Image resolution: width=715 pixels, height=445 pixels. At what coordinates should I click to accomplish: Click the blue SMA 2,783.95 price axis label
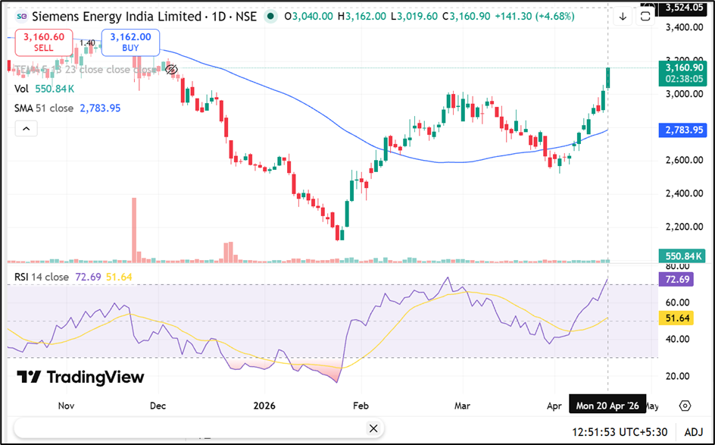684,130
